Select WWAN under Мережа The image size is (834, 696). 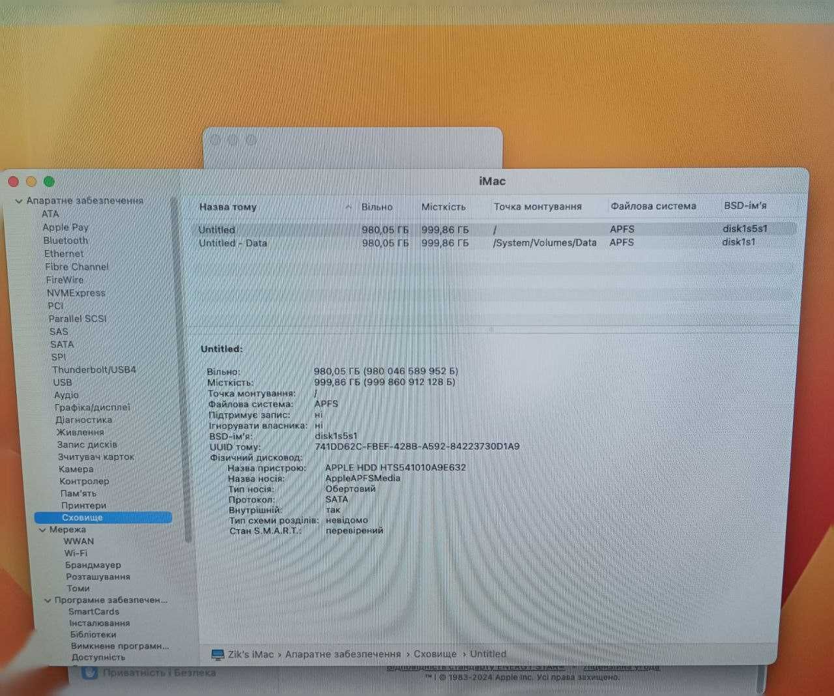click(79, 542)
